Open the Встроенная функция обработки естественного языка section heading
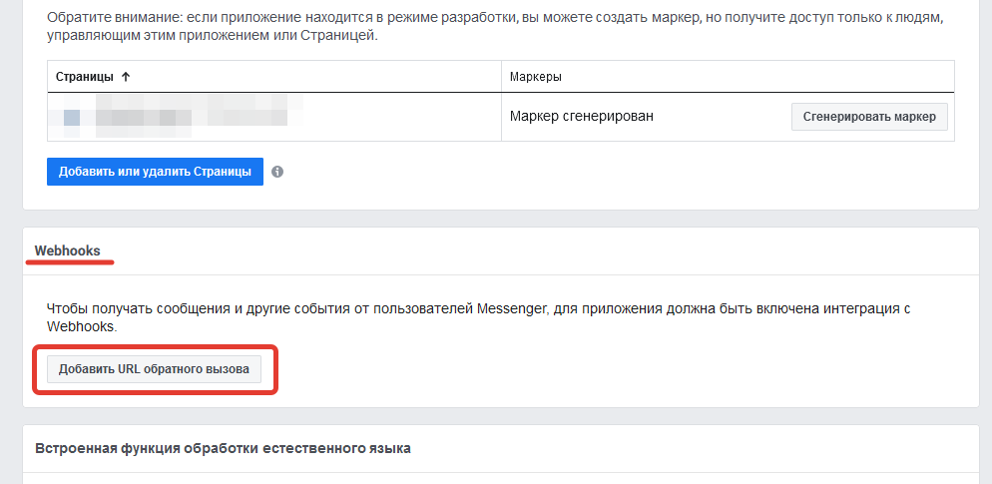Viewport: 992px width, 484px height. [x=223, y=448]
